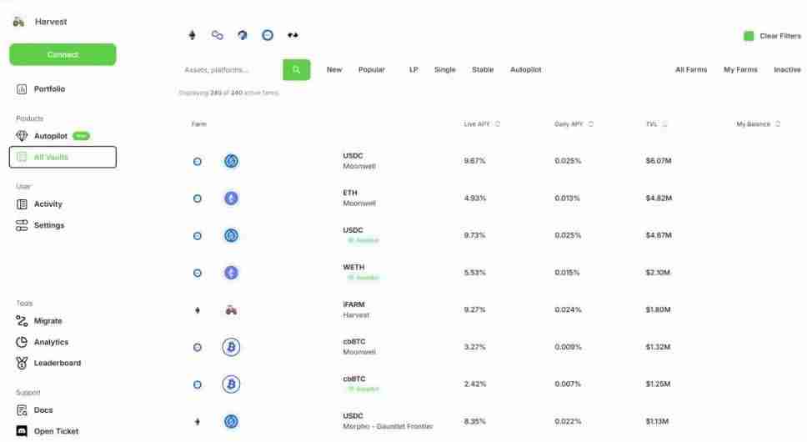807x442 pixels.
Task: Filter by Polygon chain icon
Action: click(x=218, y=35)
